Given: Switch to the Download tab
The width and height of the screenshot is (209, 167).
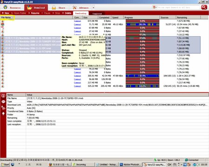Looking at the screenshot, I should tap(36, 7).
